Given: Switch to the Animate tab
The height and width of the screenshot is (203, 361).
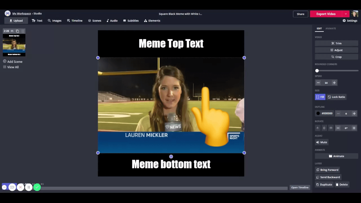Looking at the screenshot, I should 331,28.
